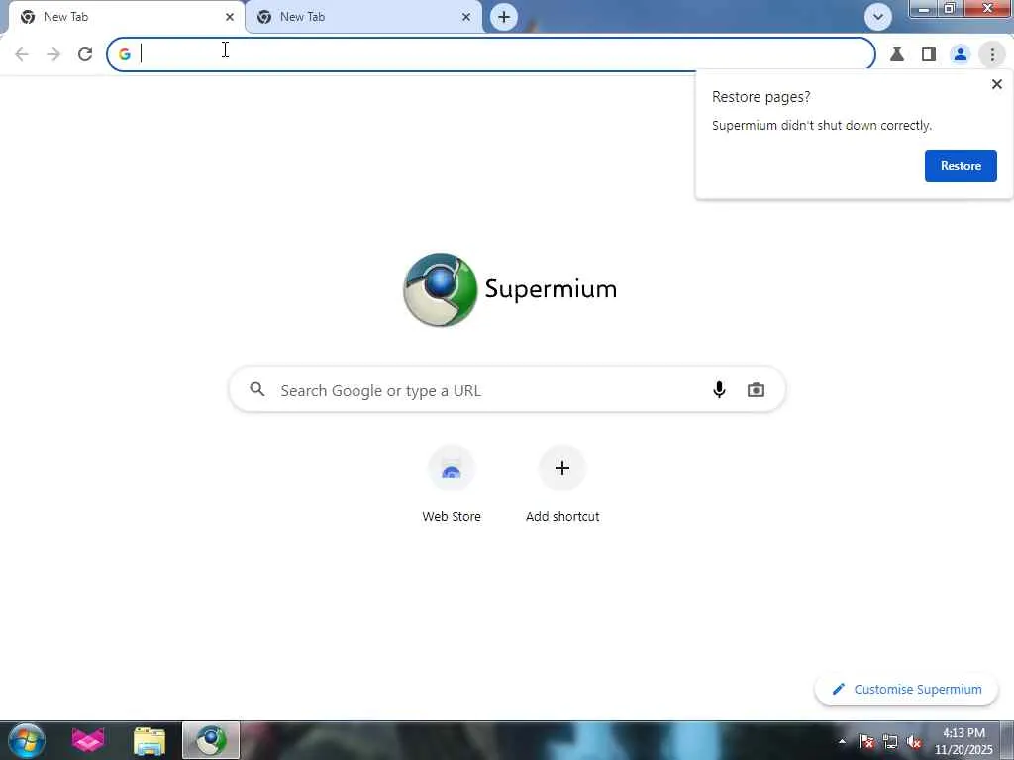Start voice search with microphone icon

pyautogui.click(x=719, y=389)
